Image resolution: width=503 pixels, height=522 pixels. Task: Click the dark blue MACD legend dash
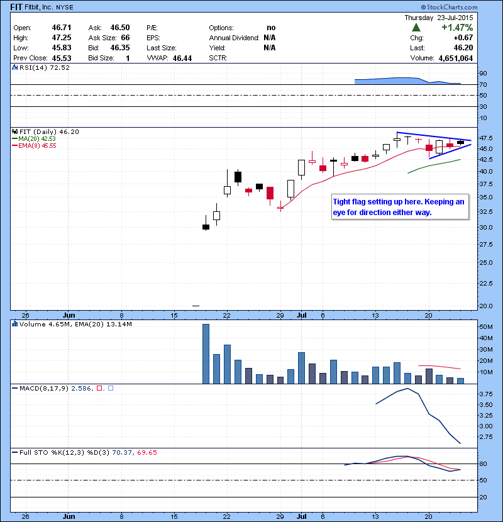pos(14,388)
